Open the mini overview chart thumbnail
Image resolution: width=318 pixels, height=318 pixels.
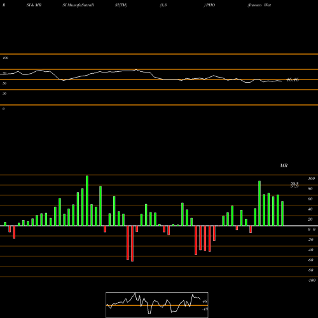click(157, 305)
